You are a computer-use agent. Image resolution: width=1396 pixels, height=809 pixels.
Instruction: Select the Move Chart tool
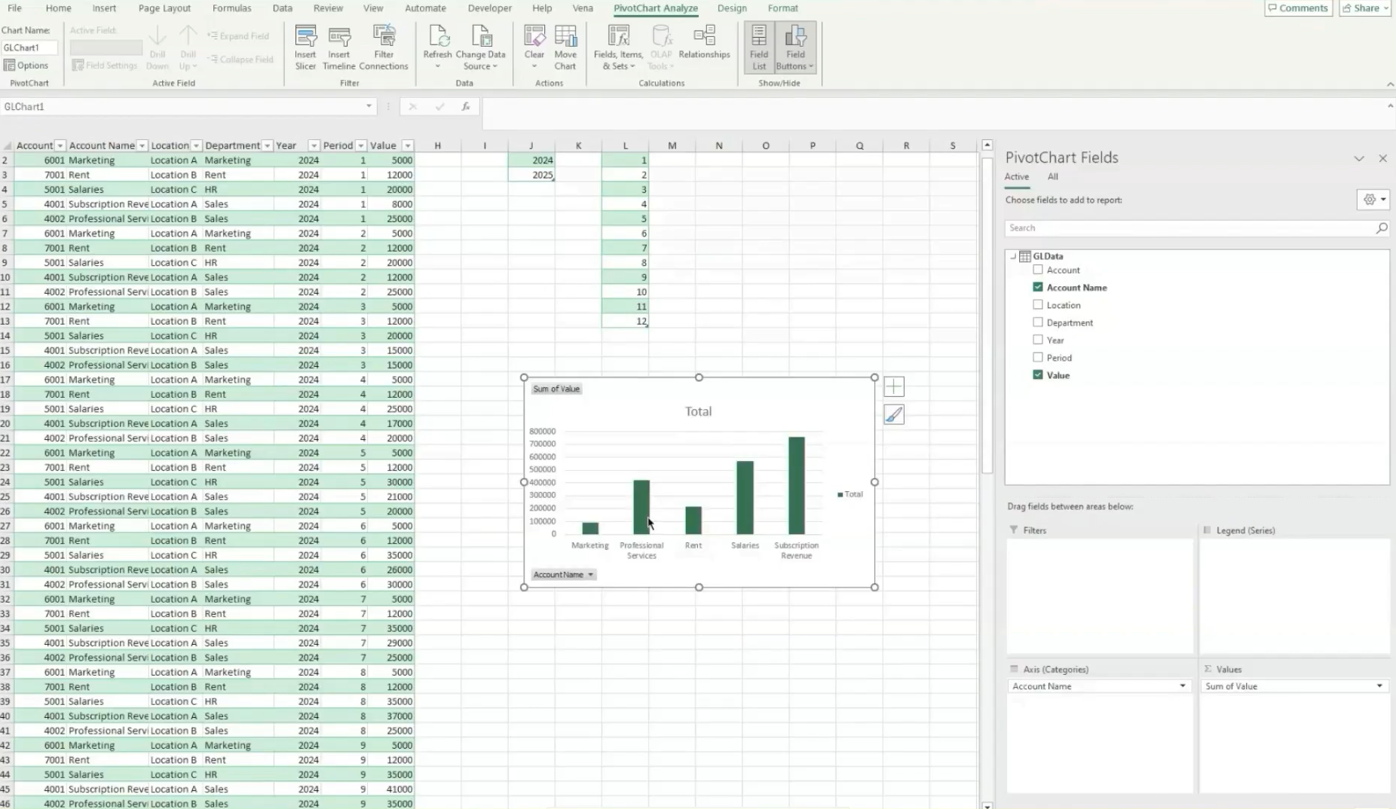pyautogui.click(x=565, y=47)
